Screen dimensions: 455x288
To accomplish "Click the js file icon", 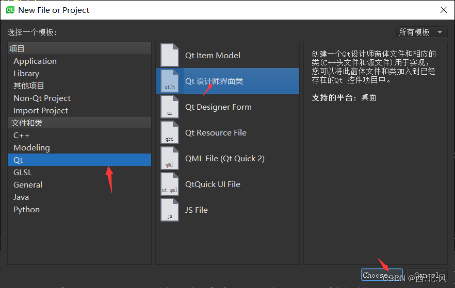I will point(170,210).
